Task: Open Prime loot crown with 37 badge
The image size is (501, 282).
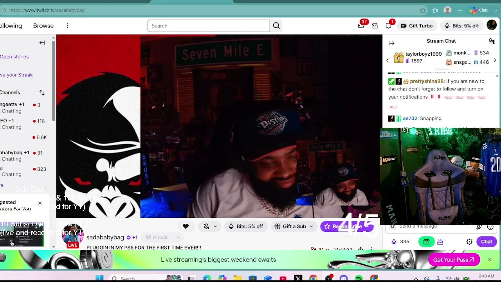Action: tap(361, 26)
